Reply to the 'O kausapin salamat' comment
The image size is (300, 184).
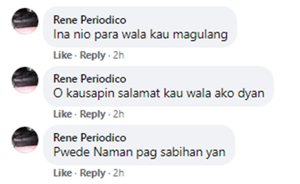point(93,114)
